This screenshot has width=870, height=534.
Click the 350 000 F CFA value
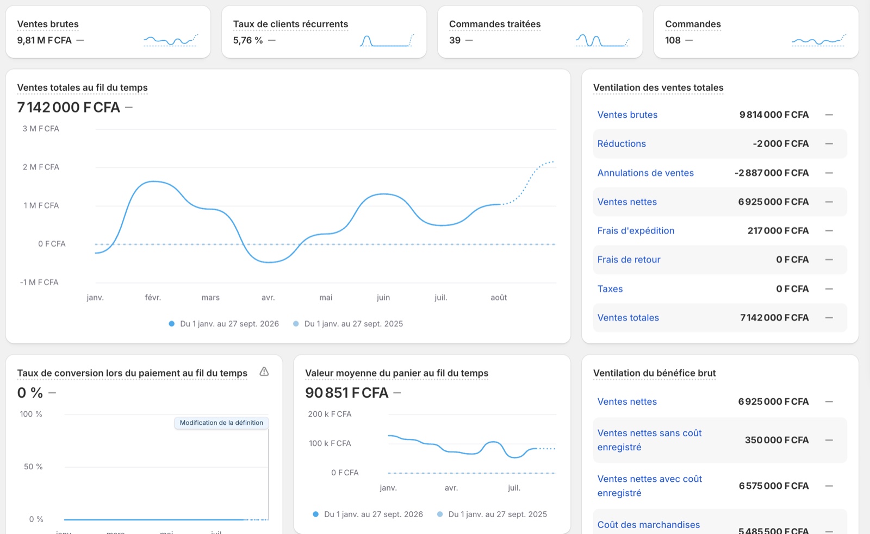pyautogui.click(x=776, y=440)
